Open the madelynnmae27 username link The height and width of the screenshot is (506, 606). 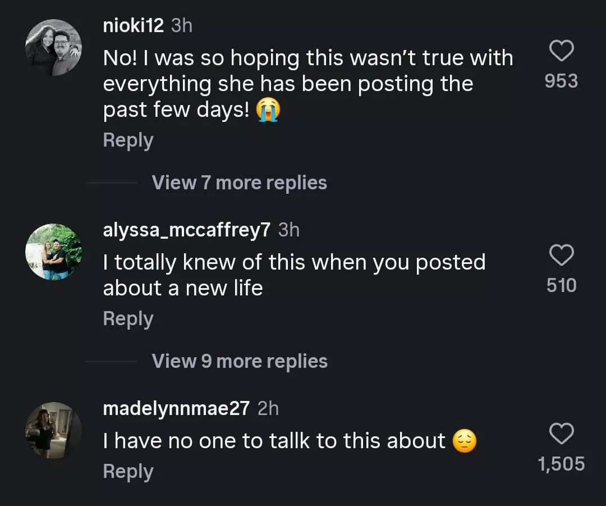pyautogui.click(x=176, y=408)
